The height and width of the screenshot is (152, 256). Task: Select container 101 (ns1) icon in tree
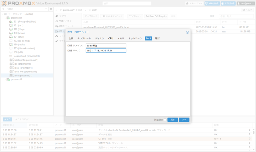(11, 25)
